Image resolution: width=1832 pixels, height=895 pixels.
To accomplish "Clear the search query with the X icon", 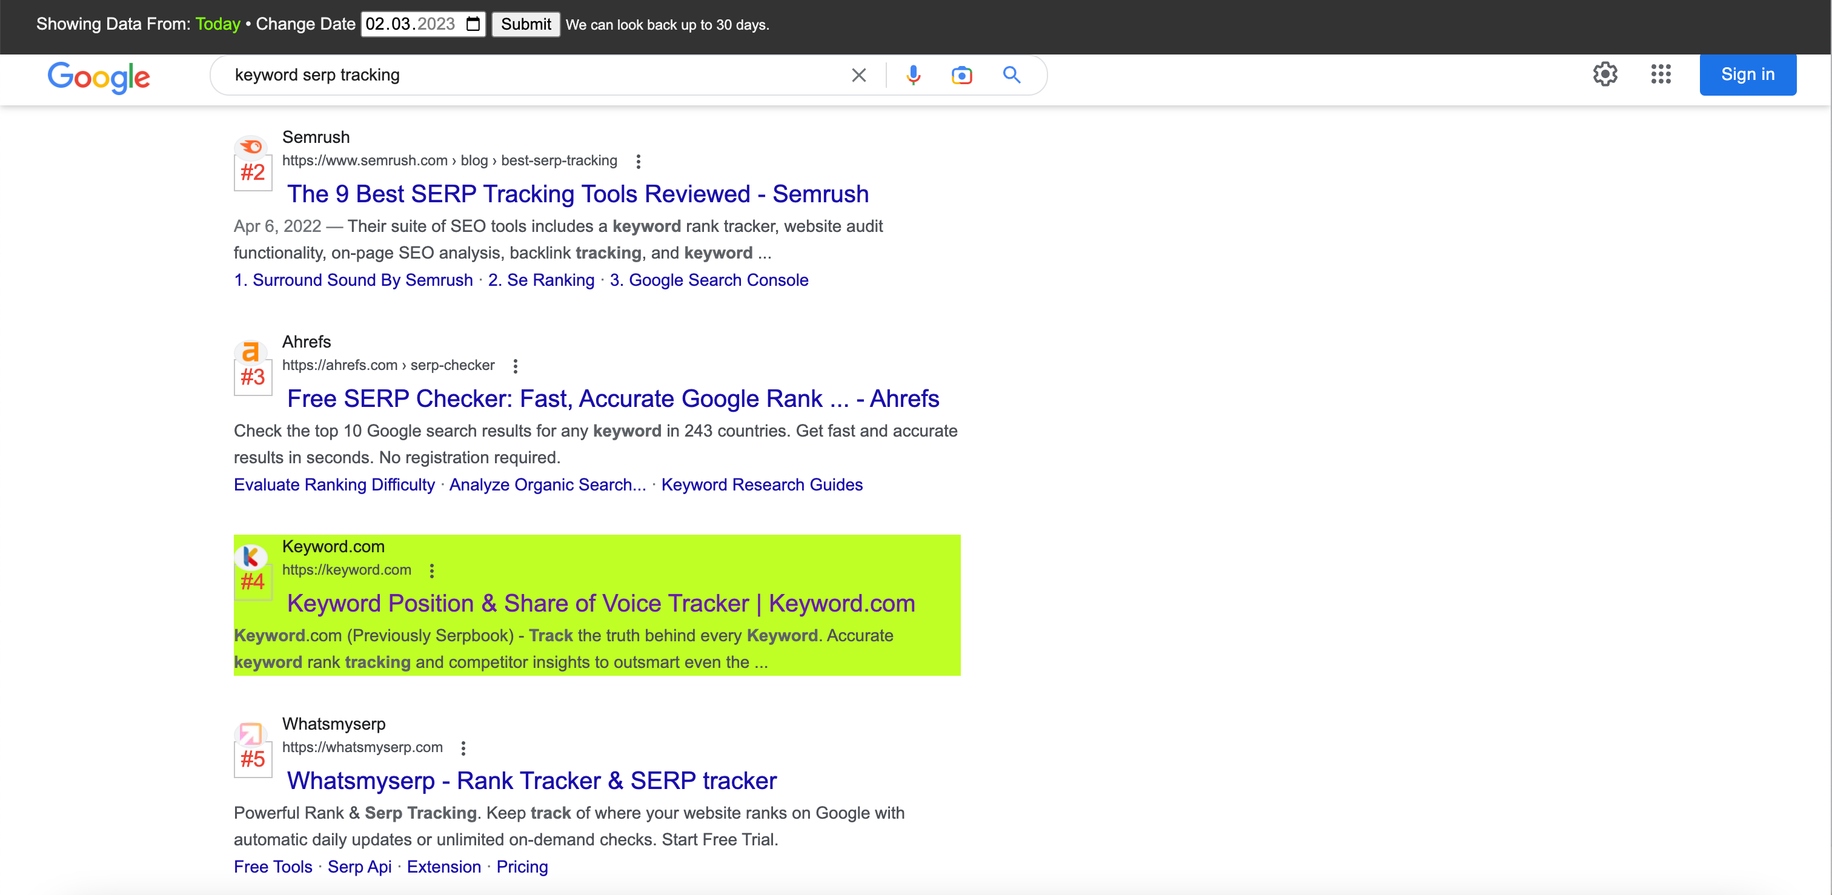I will [x=858, y=74].
